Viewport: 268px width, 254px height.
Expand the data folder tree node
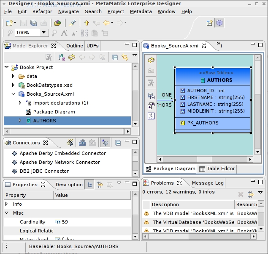click(x=14, y=76)
